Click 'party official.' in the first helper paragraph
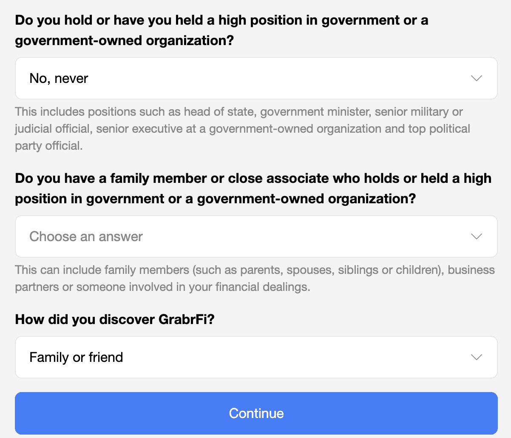Screen dimensions: 511x438 pyautogui.click(x=49, y=146)
